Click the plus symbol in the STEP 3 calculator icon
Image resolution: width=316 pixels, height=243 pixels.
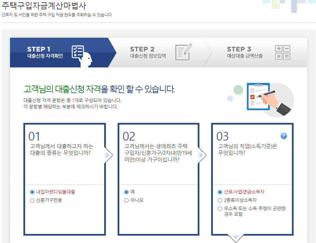[279, 48]
